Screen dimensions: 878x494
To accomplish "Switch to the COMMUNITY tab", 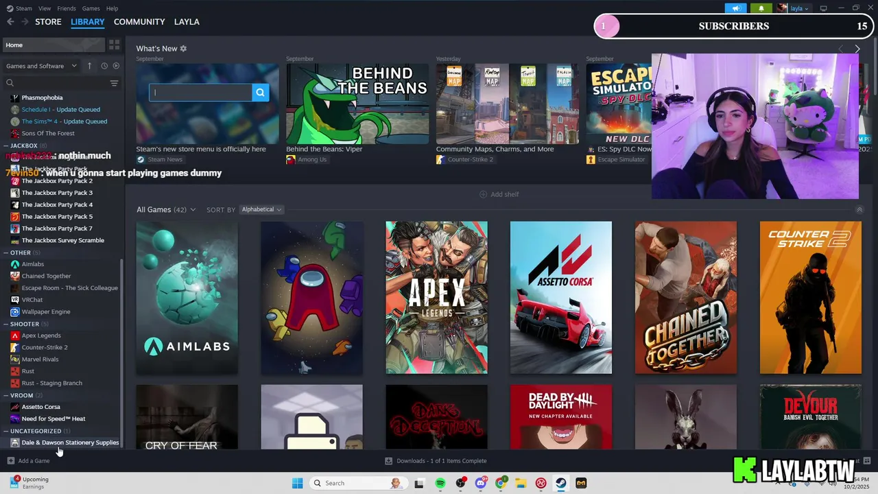I will pyautogui.click(x=139, y=22).
